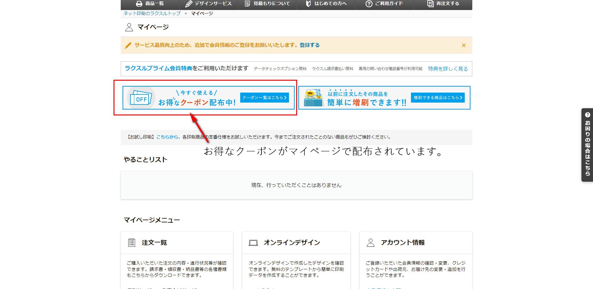This screenshot has height=289, width=593.
Task: Open デザインサービス menu item
Action: pyautogui.click(x=208, y=4)
